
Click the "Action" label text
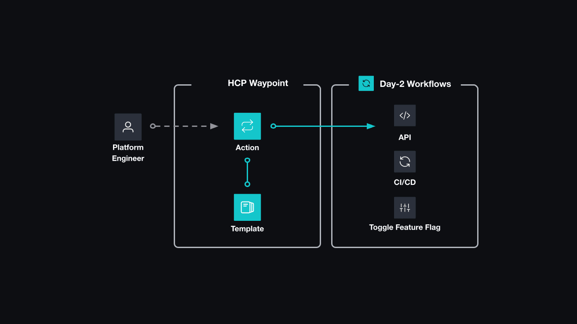click(x=247, y=148)
